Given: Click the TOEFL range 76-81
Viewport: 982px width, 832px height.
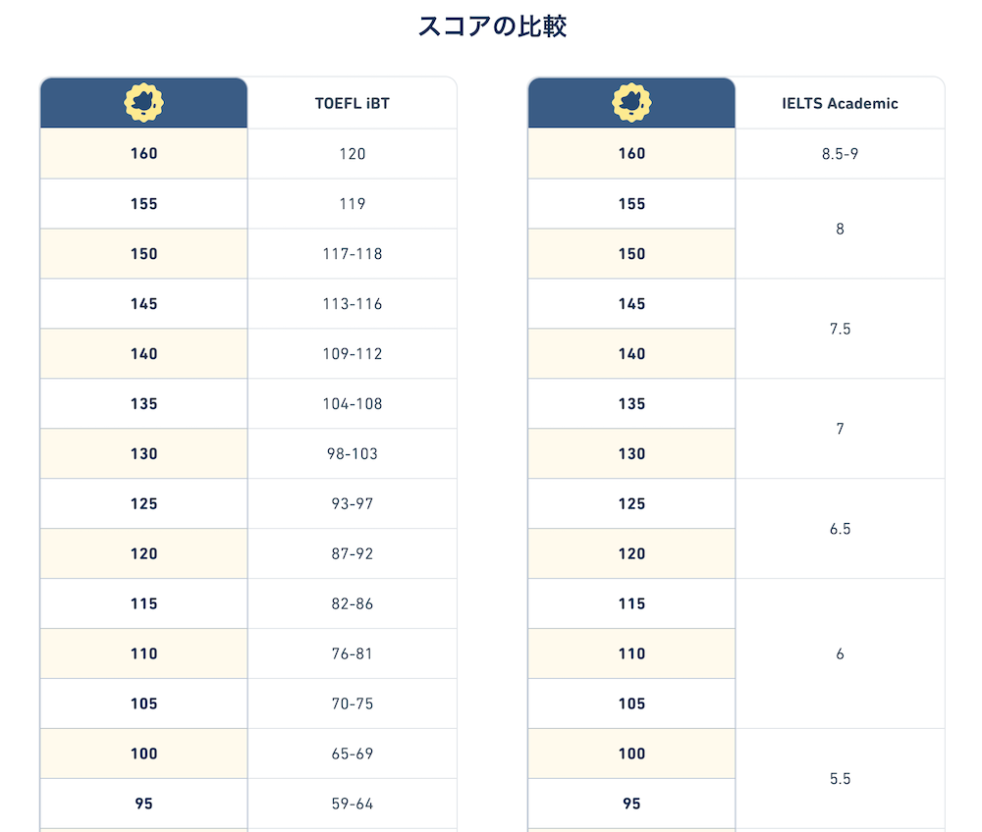Looking at the screenshot, I should pyautogui.click(x=352, y=653).
